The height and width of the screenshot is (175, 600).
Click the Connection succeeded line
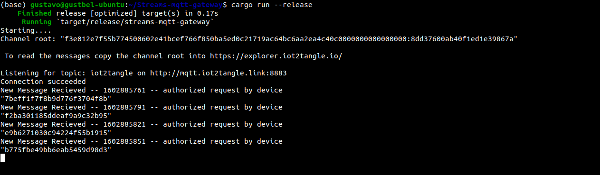click(x=43, y=82)
